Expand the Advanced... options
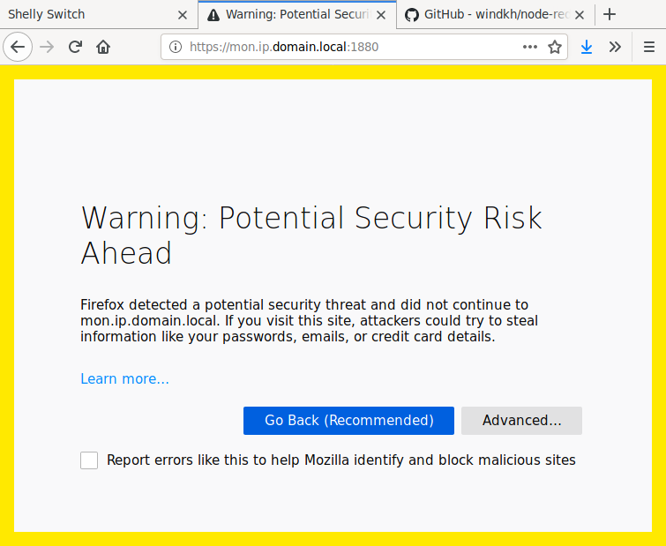The image size is (666, 546). pyautogui.click(x=521, y=421)
